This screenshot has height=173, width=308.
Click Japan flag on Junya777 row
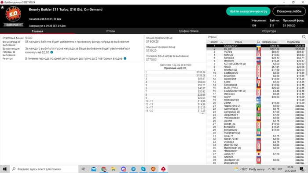pos(259,154)
